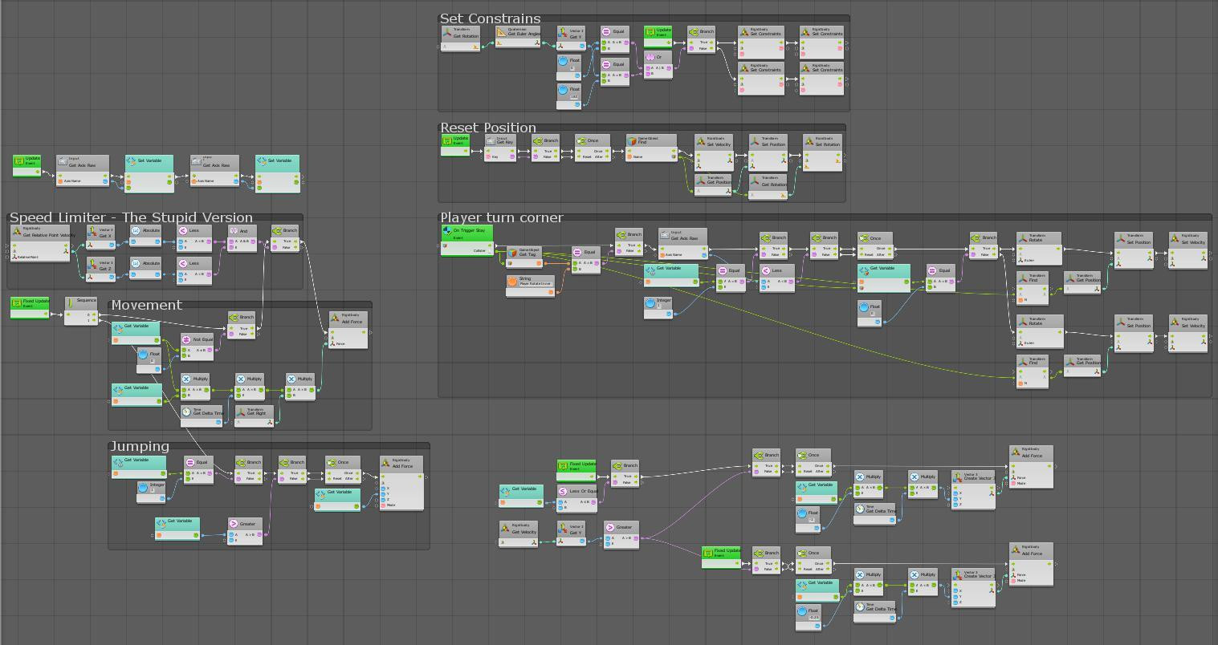
Task: Click the On Trigger Stay event icon
Action: [447, 231]
